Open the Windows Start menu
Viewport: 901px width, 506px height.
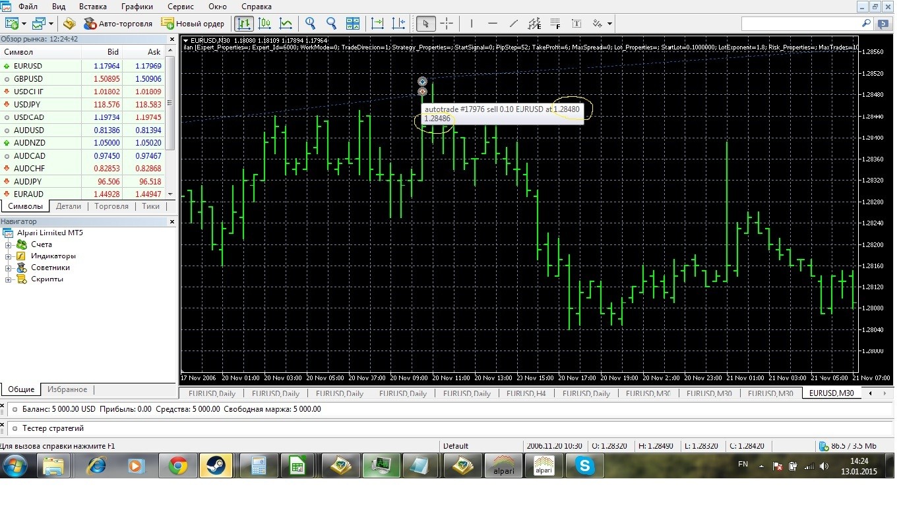click(x=15, y=466)
